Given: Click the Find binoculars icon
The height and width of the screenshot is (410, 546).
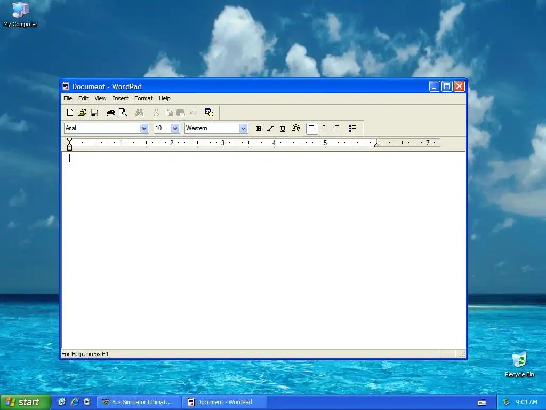Looking at the screenshot, I should [x=139, y=113].
